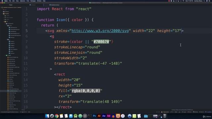The height and width of the screenshot is (119, 212).
Task: Click the "return" keyword on line 4
Action: point(48,25)
